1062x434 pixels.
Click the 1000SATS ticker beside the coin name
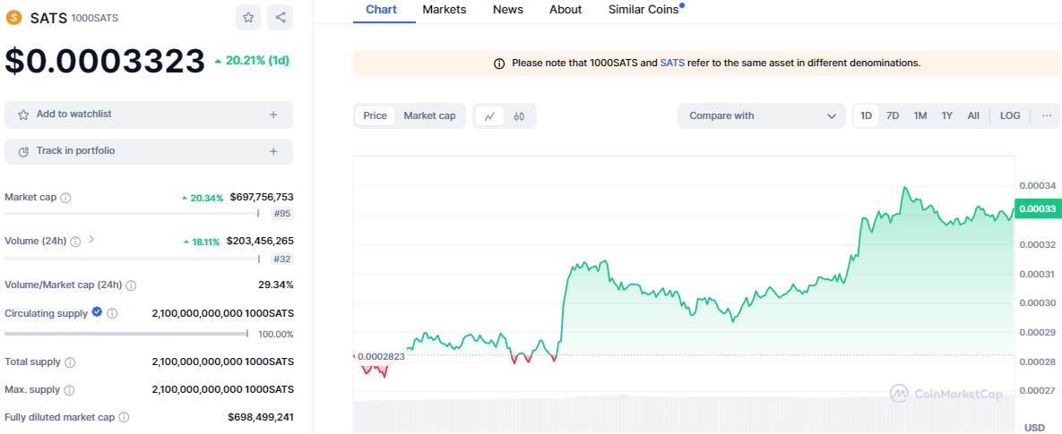(x=95, y=18)
